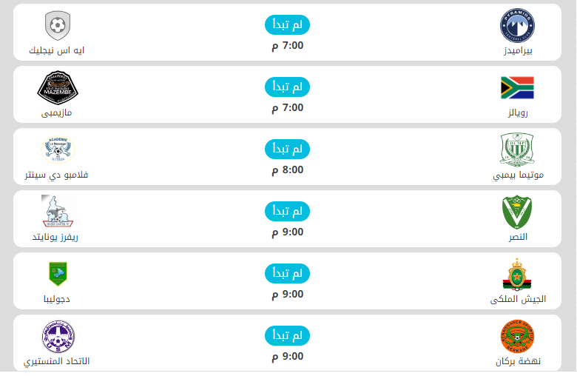Screen dimensions: 577x376
Task: Click the Pyramids club logo
Action: 517,26
